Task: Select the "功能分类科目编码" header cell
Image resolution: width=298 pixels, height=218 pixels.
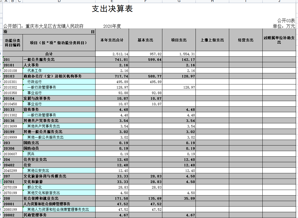Action: 13,43
